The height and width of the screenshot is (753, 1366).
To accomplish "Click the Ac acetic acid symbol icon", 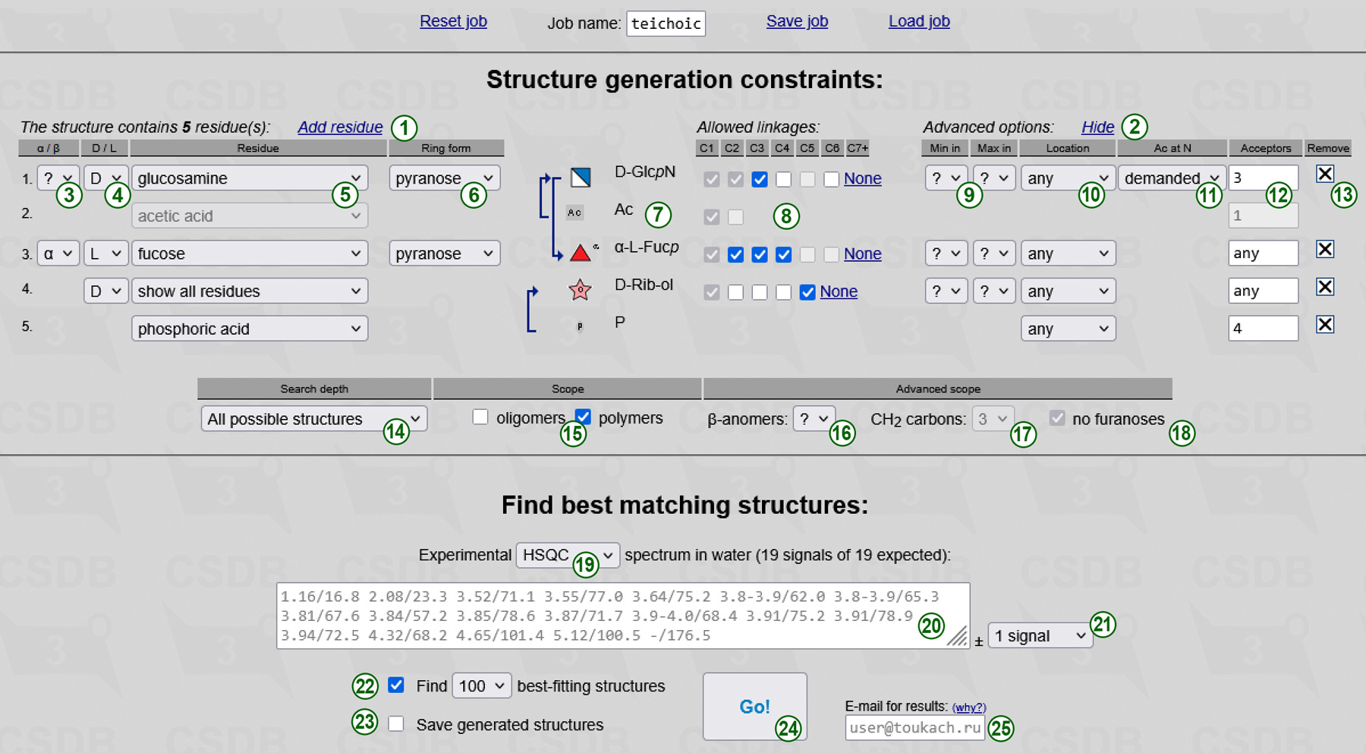I will pyautogui.click(x=574, y=213).
